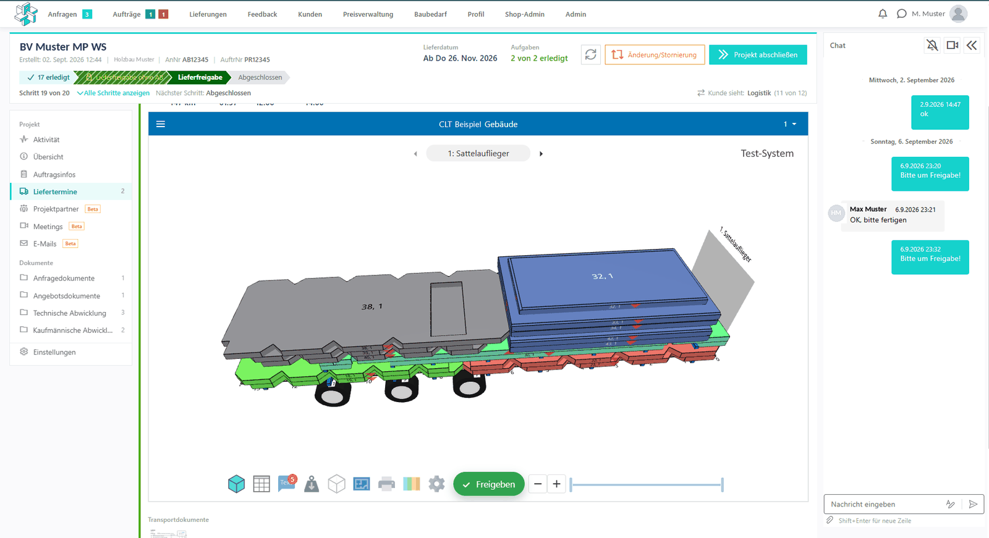The width and height of the screenshot is (989, 538).
Task: Open Technische Abwicklung folder
Action: 71,313
